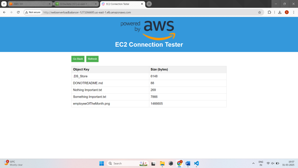Switch to the AWS 101 tab

(30, 4)
